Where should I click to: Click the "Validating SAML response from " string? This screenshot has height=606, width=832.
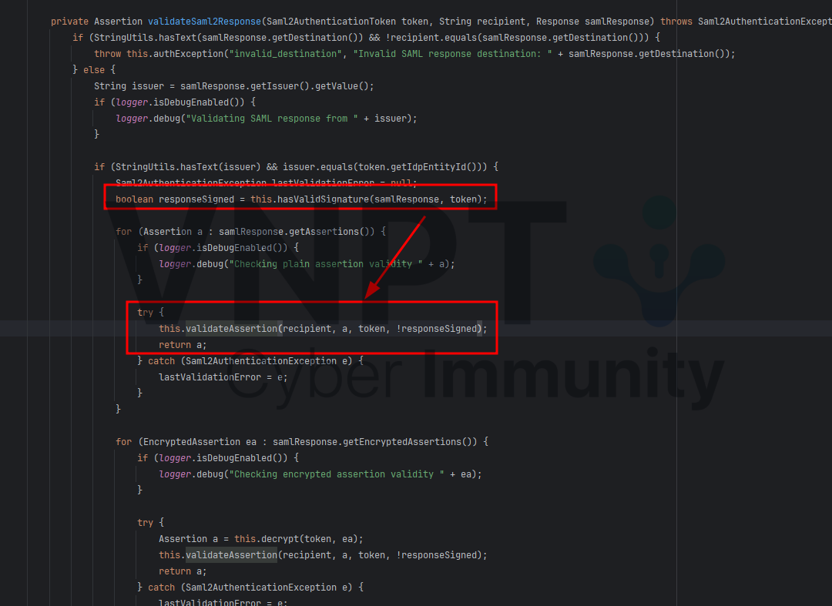[x=272, y=119]
